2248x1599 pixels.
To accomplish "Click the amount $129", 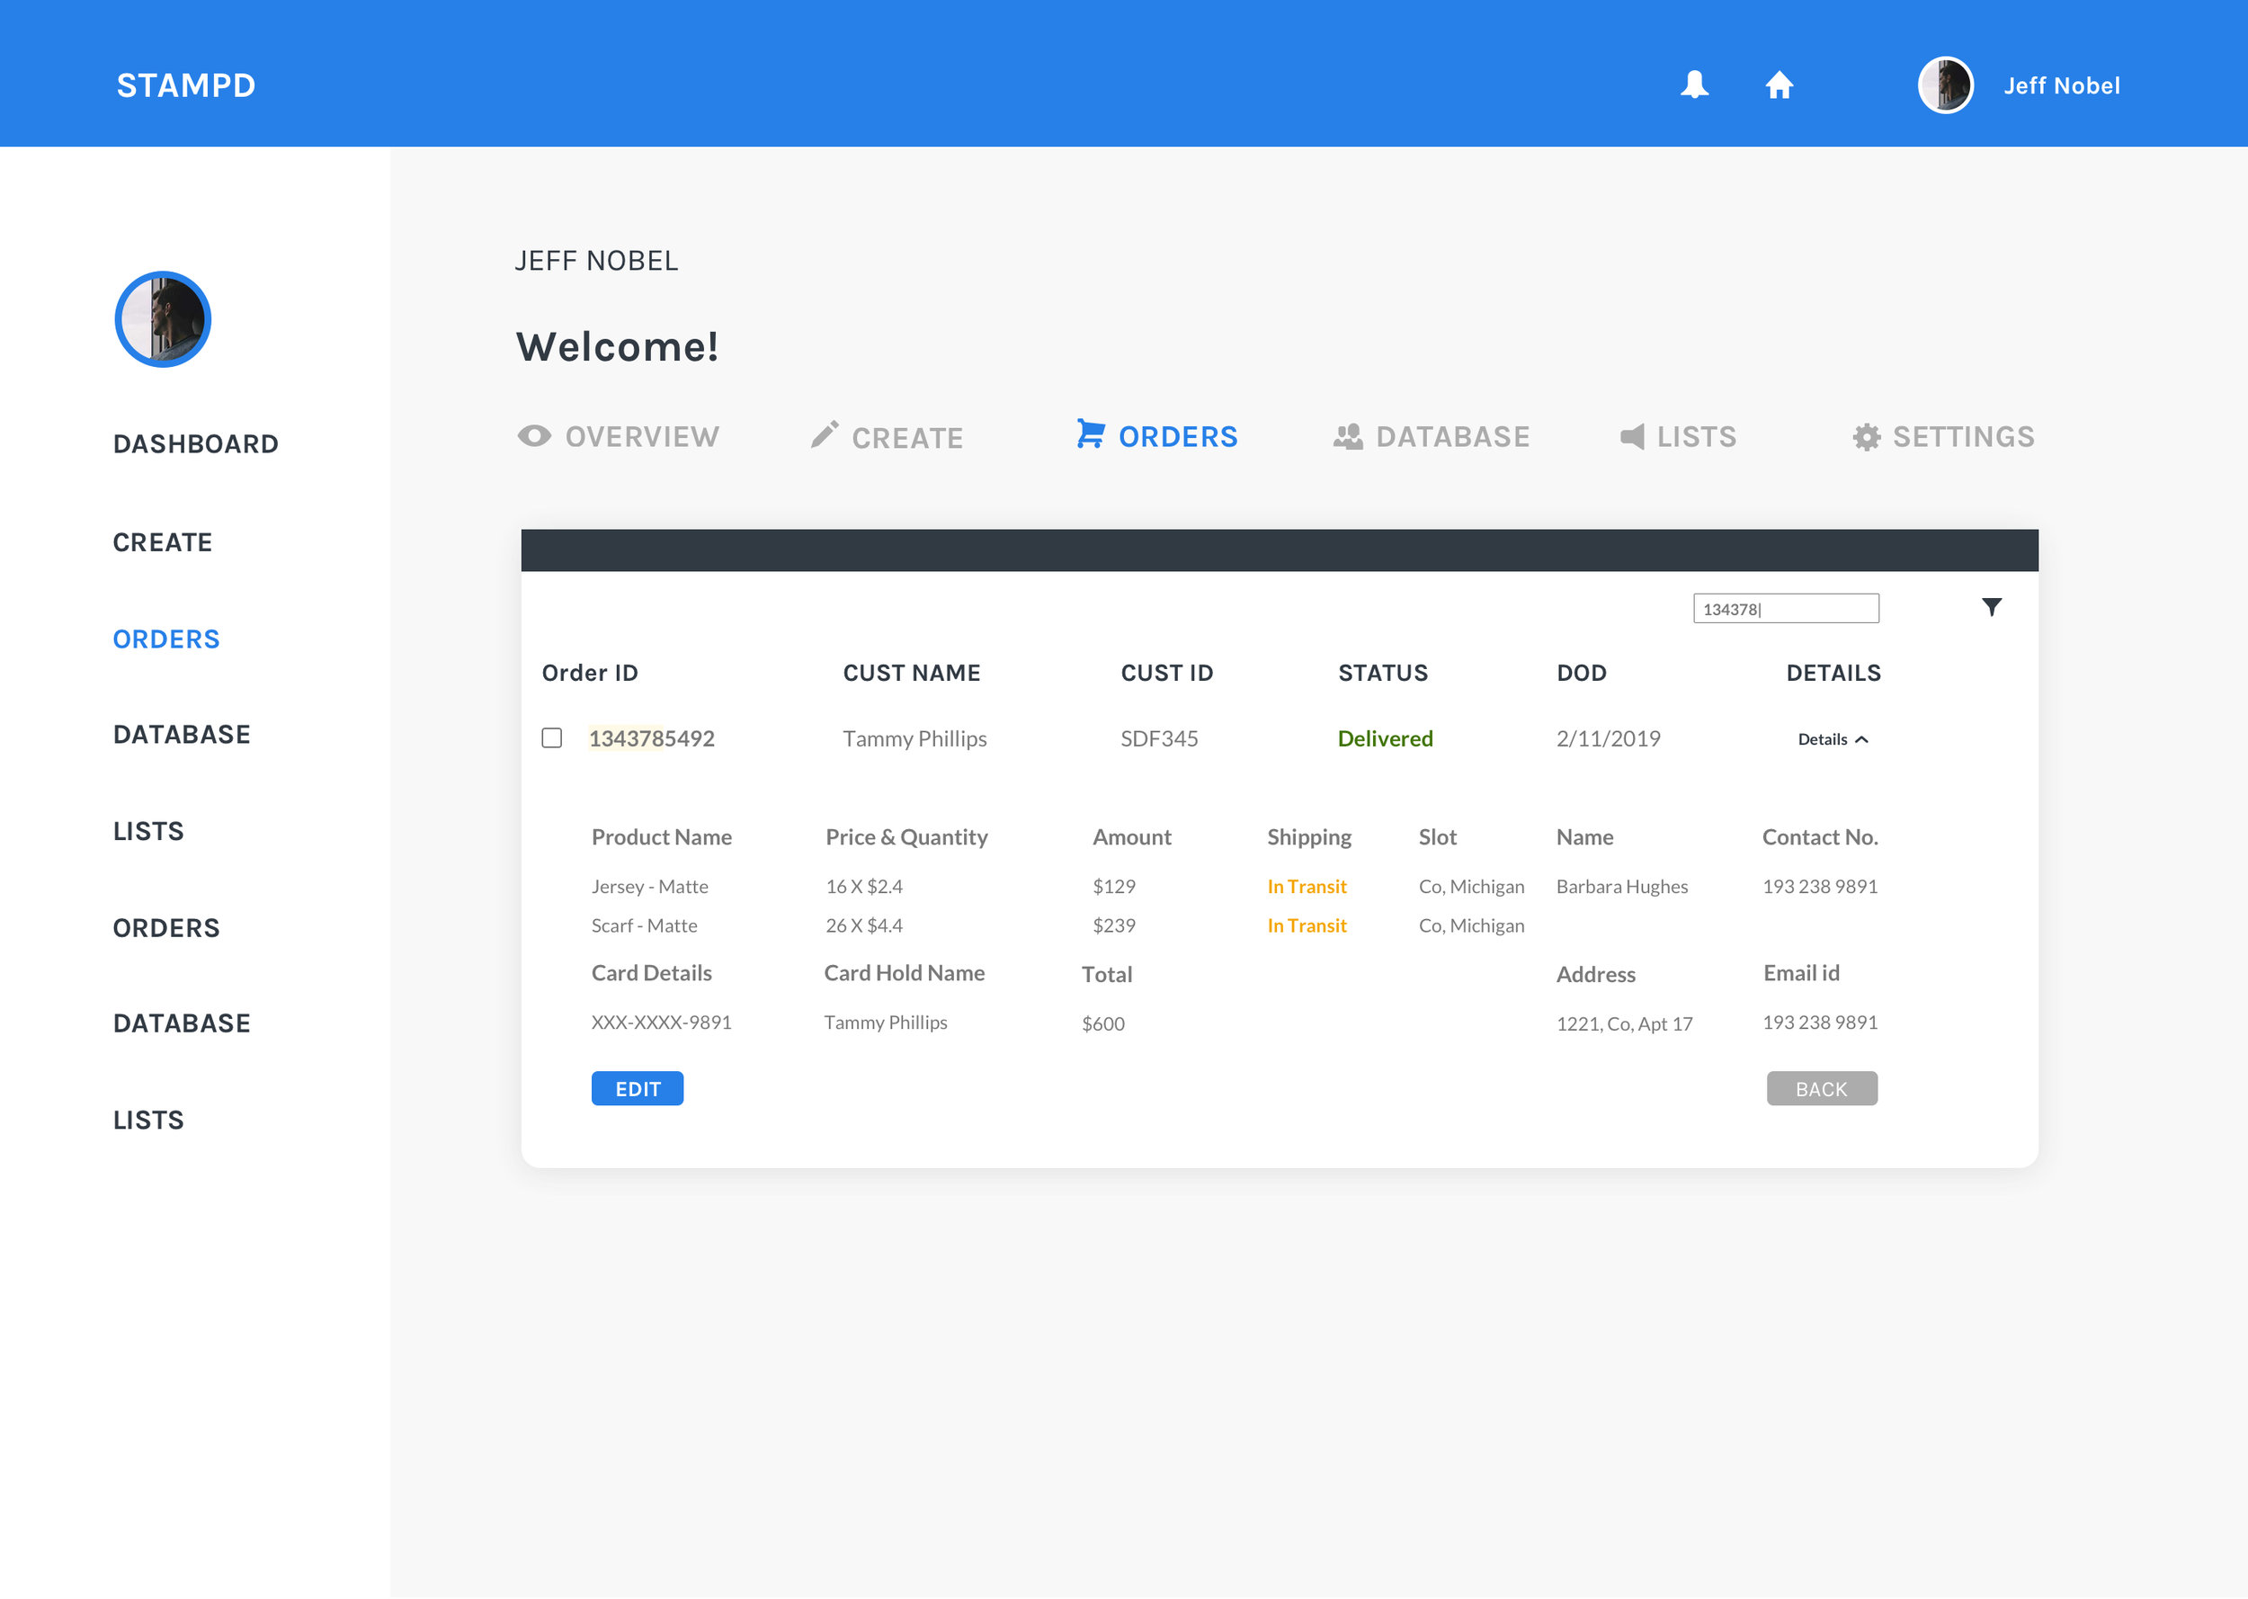I will 1113,886.
